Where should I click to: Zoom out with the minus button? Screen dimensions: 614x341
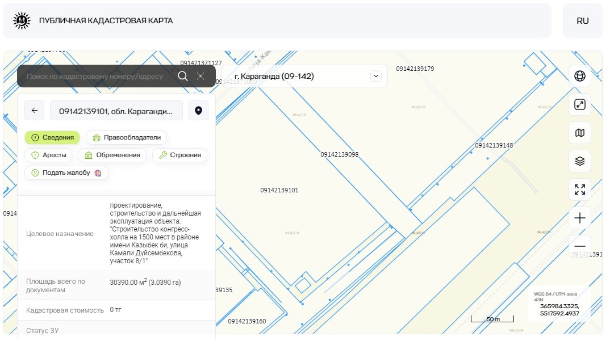click(579, 246)
